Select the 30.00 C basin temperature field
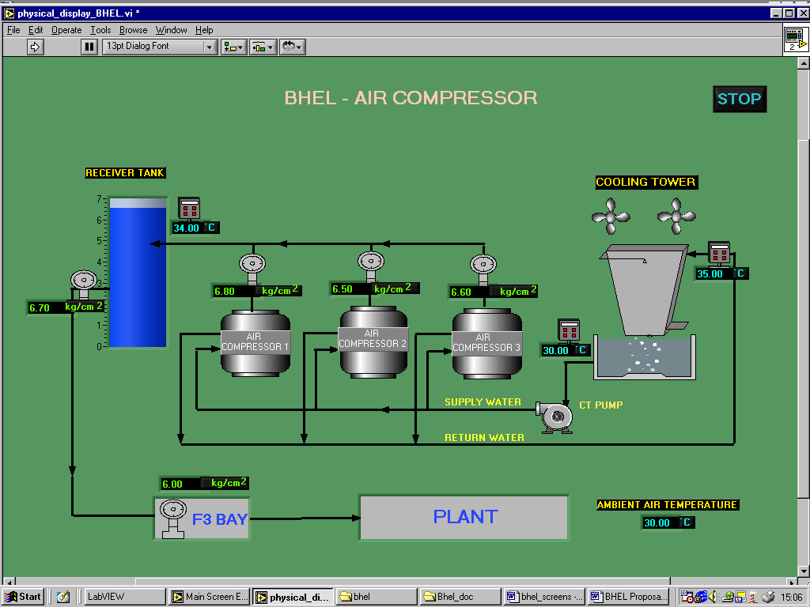 click(x=565, y=350)
